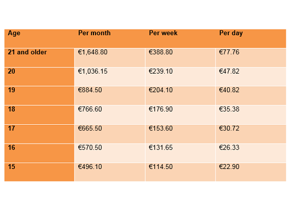This screenshot has width=290, height=221.
Task: Select the €131.65 weekly cell
Action: coord(180,153)
